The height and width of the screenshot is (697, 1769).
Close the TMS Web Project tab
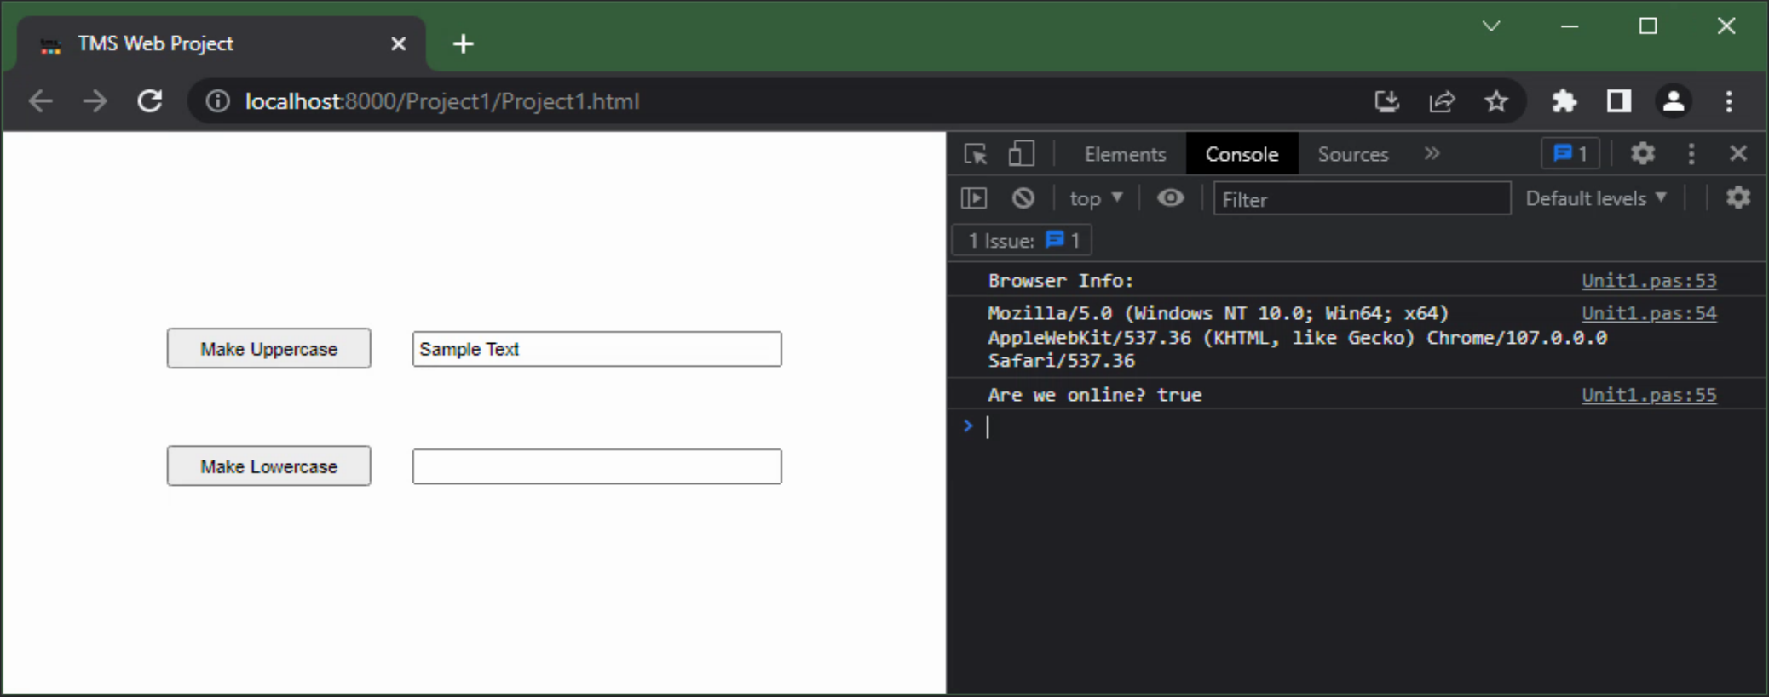coord(398,43)
